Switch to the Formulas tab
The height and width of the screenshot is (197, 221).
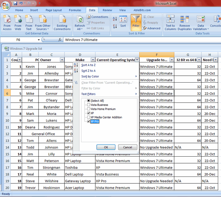75,10
